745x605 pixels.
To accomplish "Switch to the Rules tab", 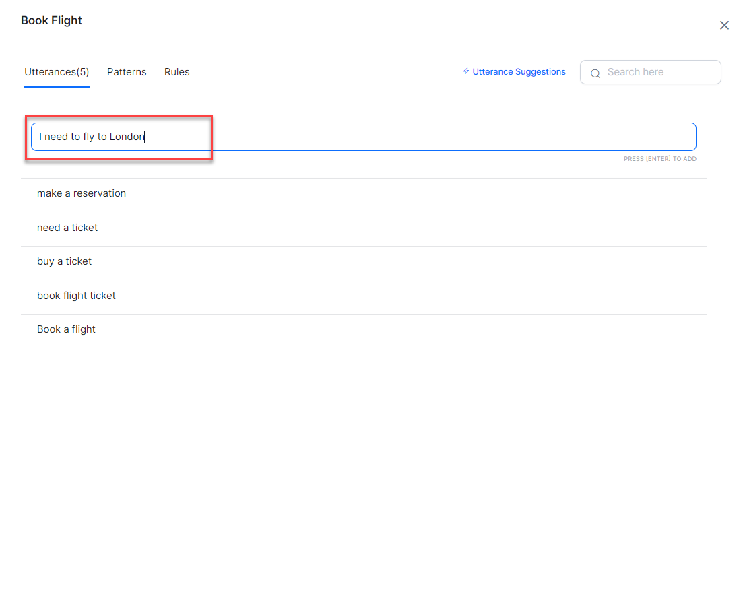I will (177, 72).
